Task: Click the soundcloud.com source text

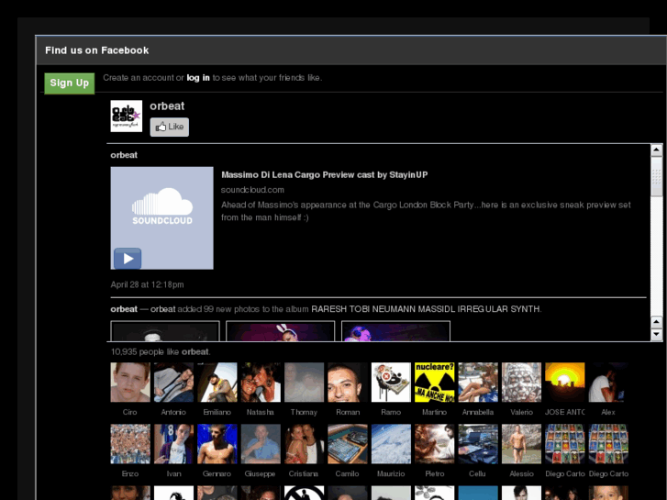Action: [252, 190]
